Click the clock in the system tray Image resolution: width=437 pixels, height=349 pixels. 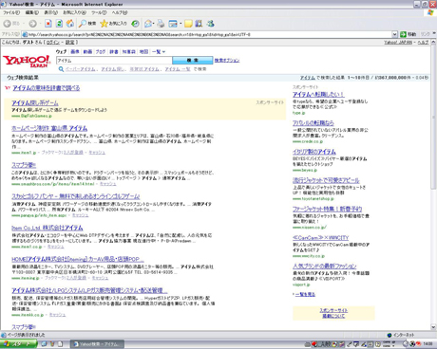(x=427, y=344)
